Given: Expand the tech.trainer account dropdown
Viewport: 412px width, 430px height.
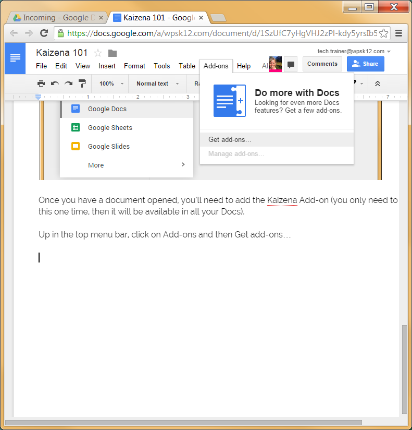Looking at the screenshot, I should click(x=389, y=52).
